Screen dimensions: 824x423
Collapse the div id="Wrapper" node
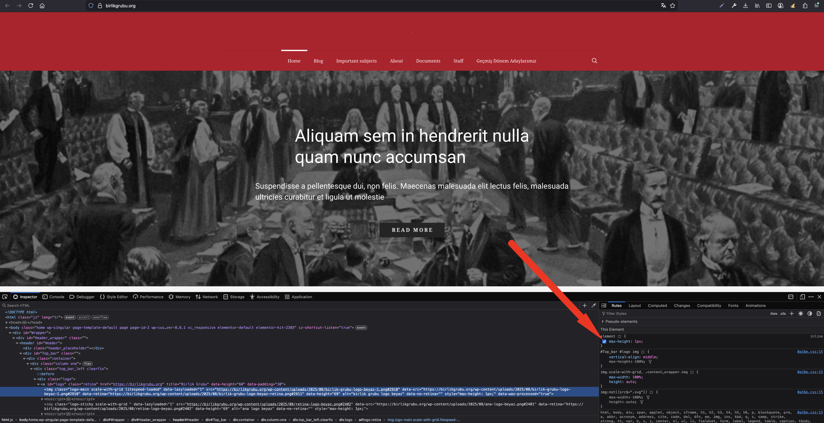coord(10,333)
